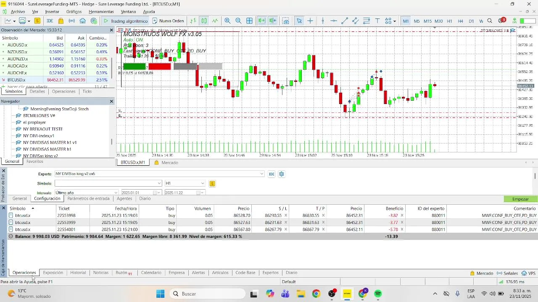538x302 pixels.
Task: Expand the chart templates dropdown in toolbar
Action: pos(29,21)
